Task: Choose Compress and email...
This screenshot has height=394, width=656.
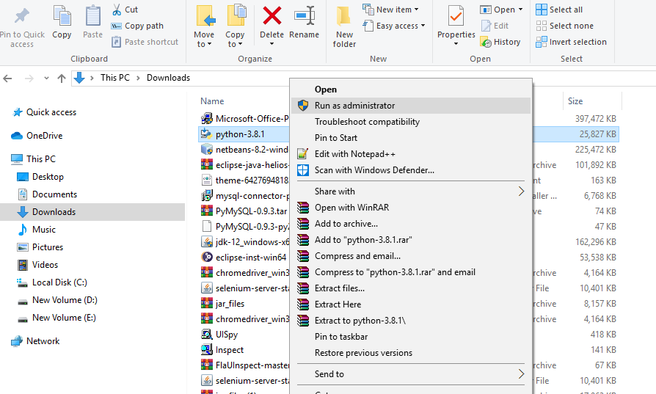Action: (410, 255)
